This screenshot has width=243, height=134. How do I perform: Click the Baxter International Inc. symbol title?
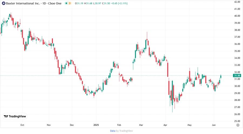point(23,3)
